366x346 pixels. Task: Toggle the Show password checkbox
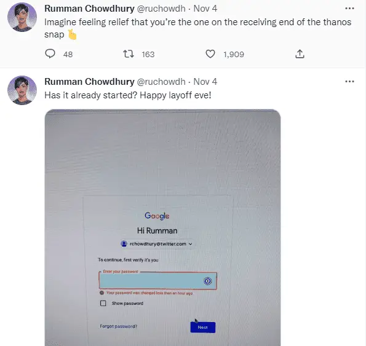click(103, 303)
